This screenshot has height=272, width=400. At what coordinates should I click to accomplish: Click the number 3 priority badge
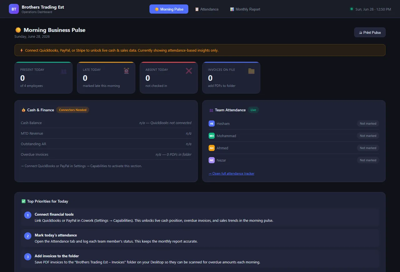(28, 257)
